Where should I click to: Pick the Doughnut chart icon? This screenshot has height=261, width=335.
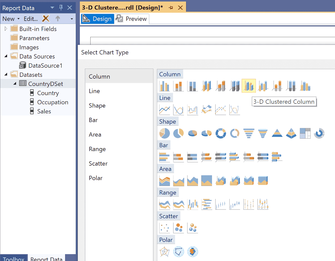pos(220,133)
